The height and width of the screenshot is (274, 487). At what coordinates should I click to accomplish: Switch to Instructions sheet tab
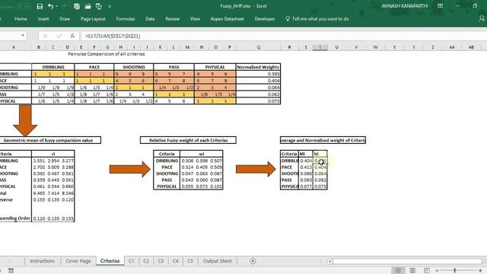click(x=43, y=261)
